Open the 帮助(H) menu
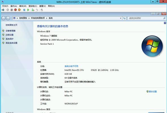The height and width of the screenshot is (113, 167). coord(51,6)
